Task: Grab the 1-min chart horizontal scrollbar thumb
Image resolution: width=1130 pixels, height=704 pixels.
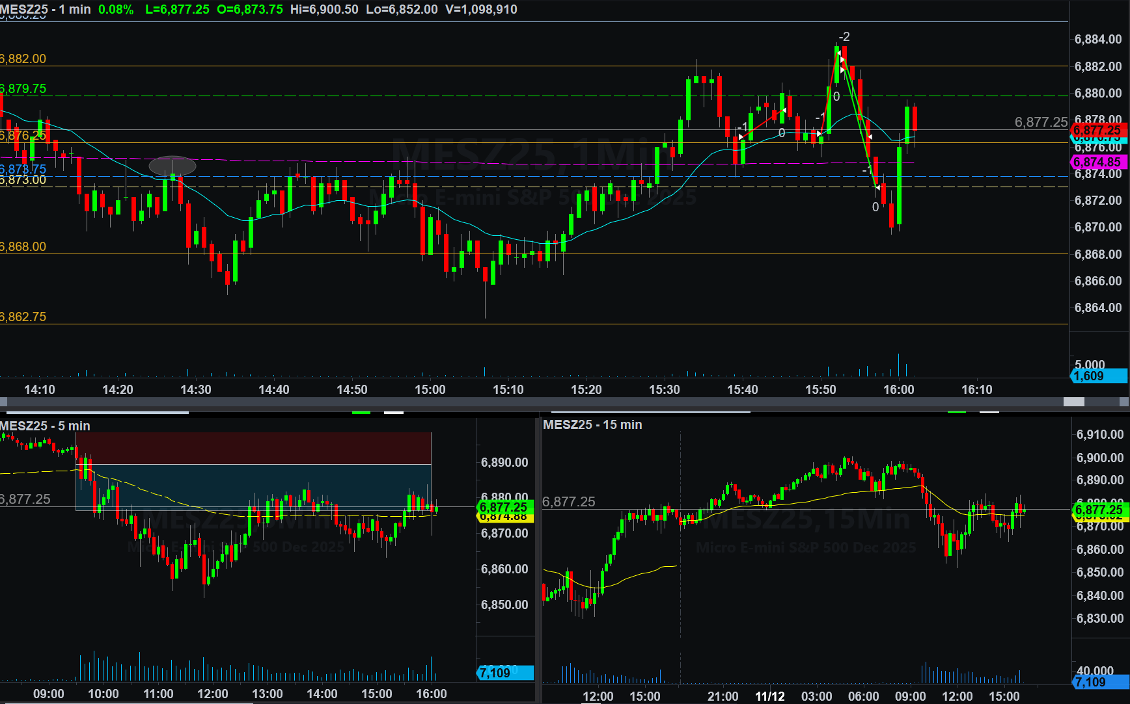Action: (1073, 402)
